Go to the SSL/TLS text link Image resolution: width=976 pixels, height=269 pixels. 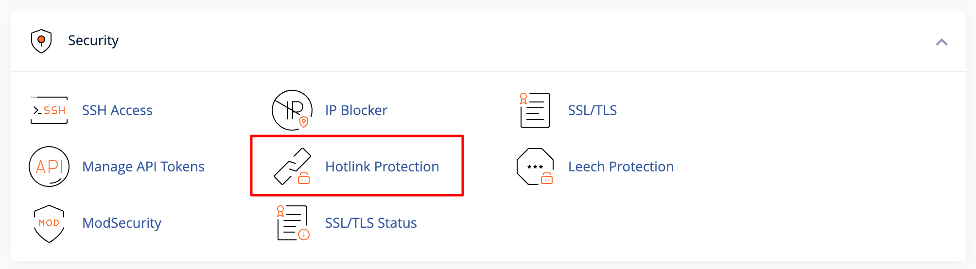pos(593,110)
